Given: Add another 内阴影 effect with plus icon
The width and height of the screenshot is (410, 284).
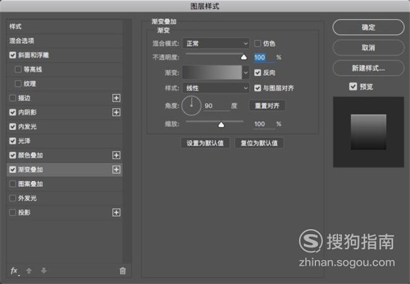Looking at the screenshot, I should 116,112.
